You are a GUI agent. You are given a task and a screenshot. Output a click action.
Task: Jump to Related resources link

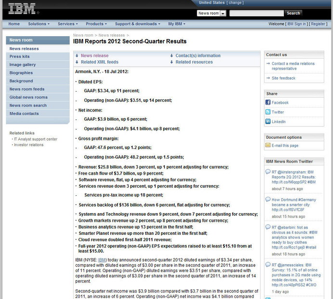194,62
